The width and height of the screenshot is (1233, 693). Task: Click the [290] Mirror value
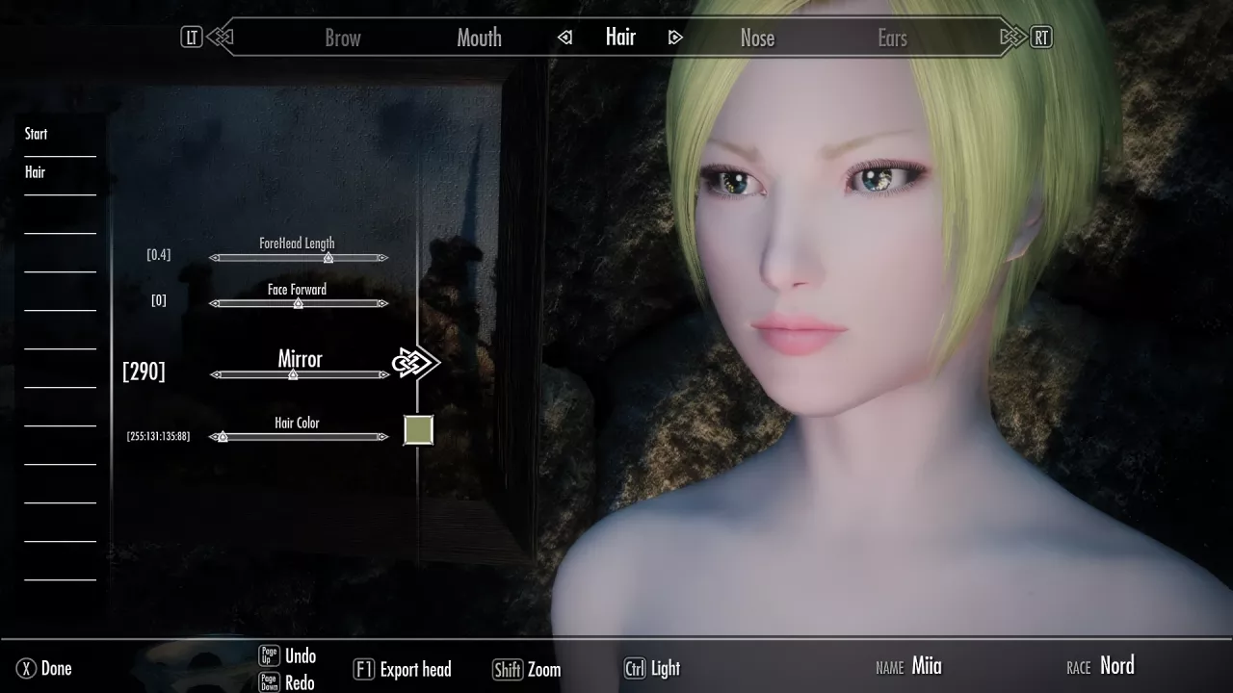144,371
